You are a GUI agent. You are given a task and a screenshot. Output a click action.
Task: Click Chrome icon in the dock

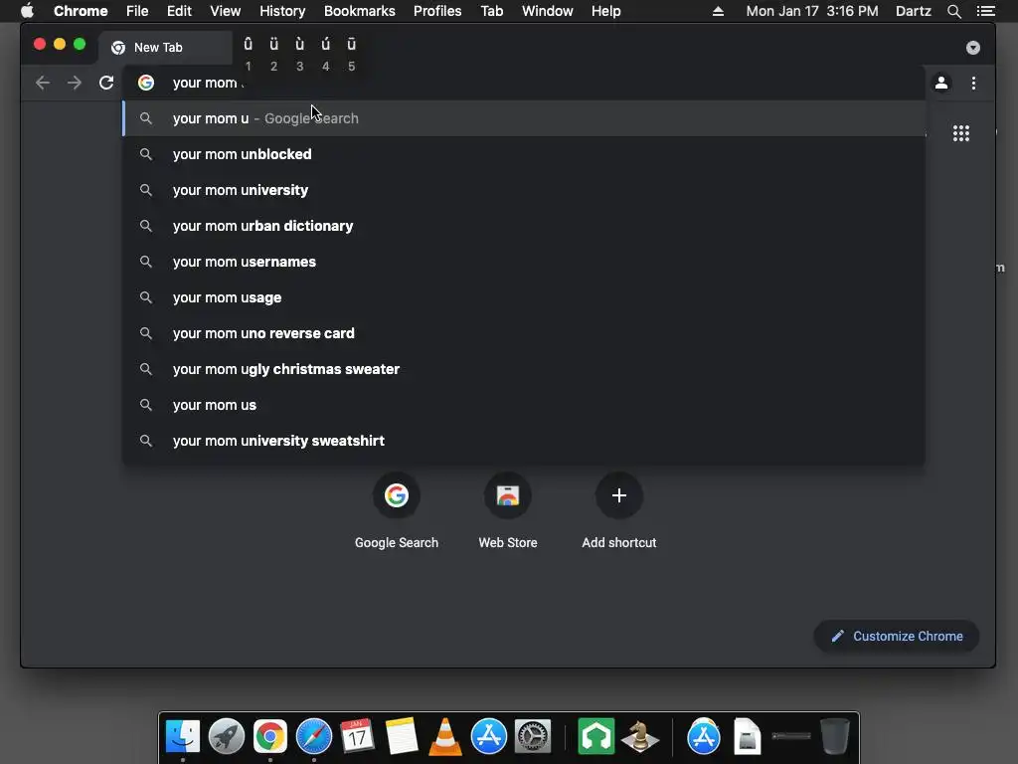click(270, 737)
